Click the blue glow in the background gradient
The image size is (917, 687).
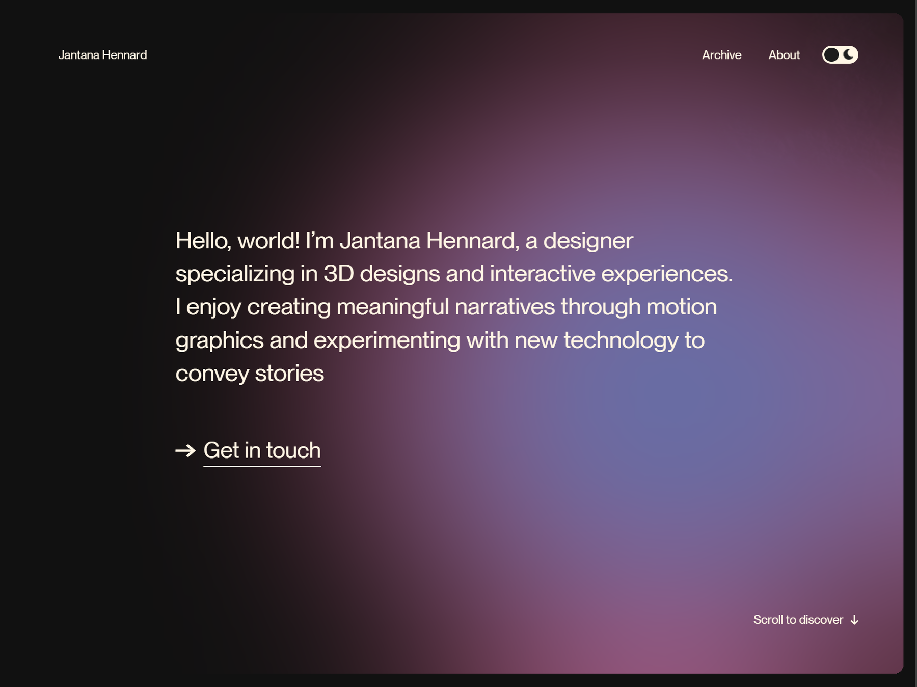pyautogui.click(x=662, y=407)
